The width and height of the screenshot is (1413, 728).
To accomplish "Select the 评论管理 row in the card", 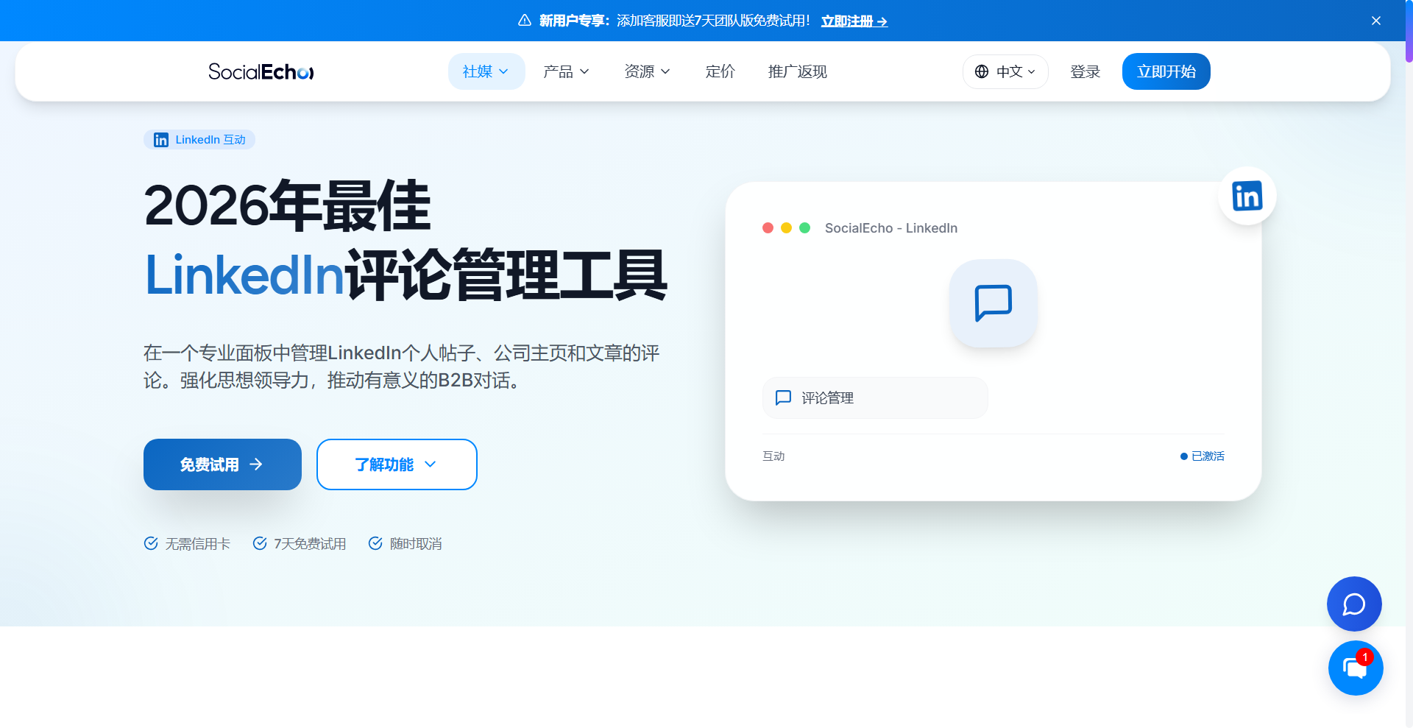I will click(x=875, y=397).
